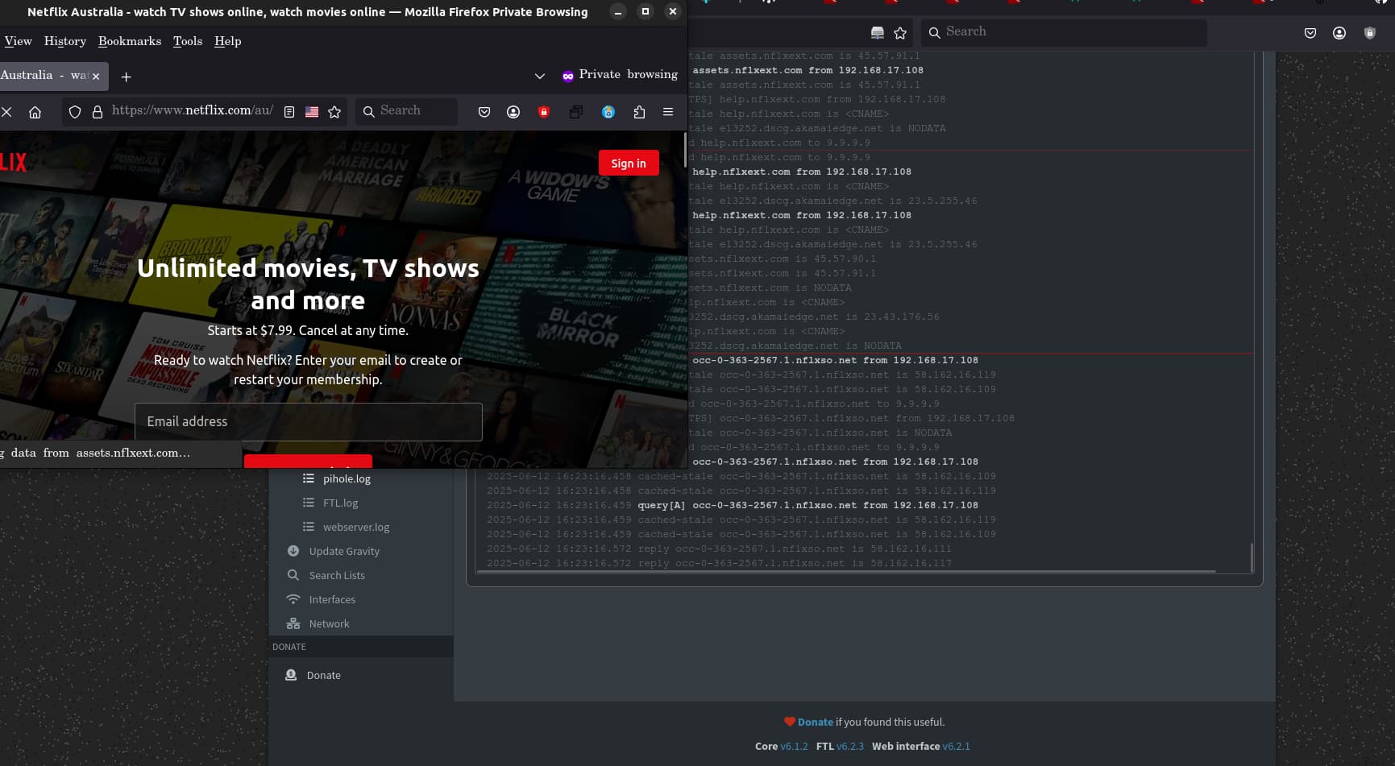This screenshot has height=766, width=1395.
Task: Open Update Gravity in Pi-hole sidebar
Action: [344, 551]
